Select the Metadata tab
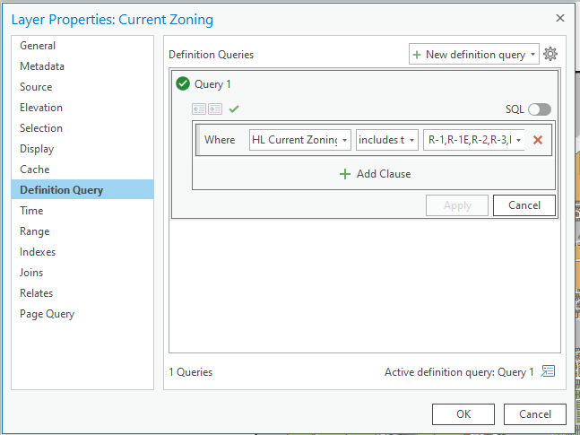The width and height of the screenshot is (580, 435). click(82, 66)
